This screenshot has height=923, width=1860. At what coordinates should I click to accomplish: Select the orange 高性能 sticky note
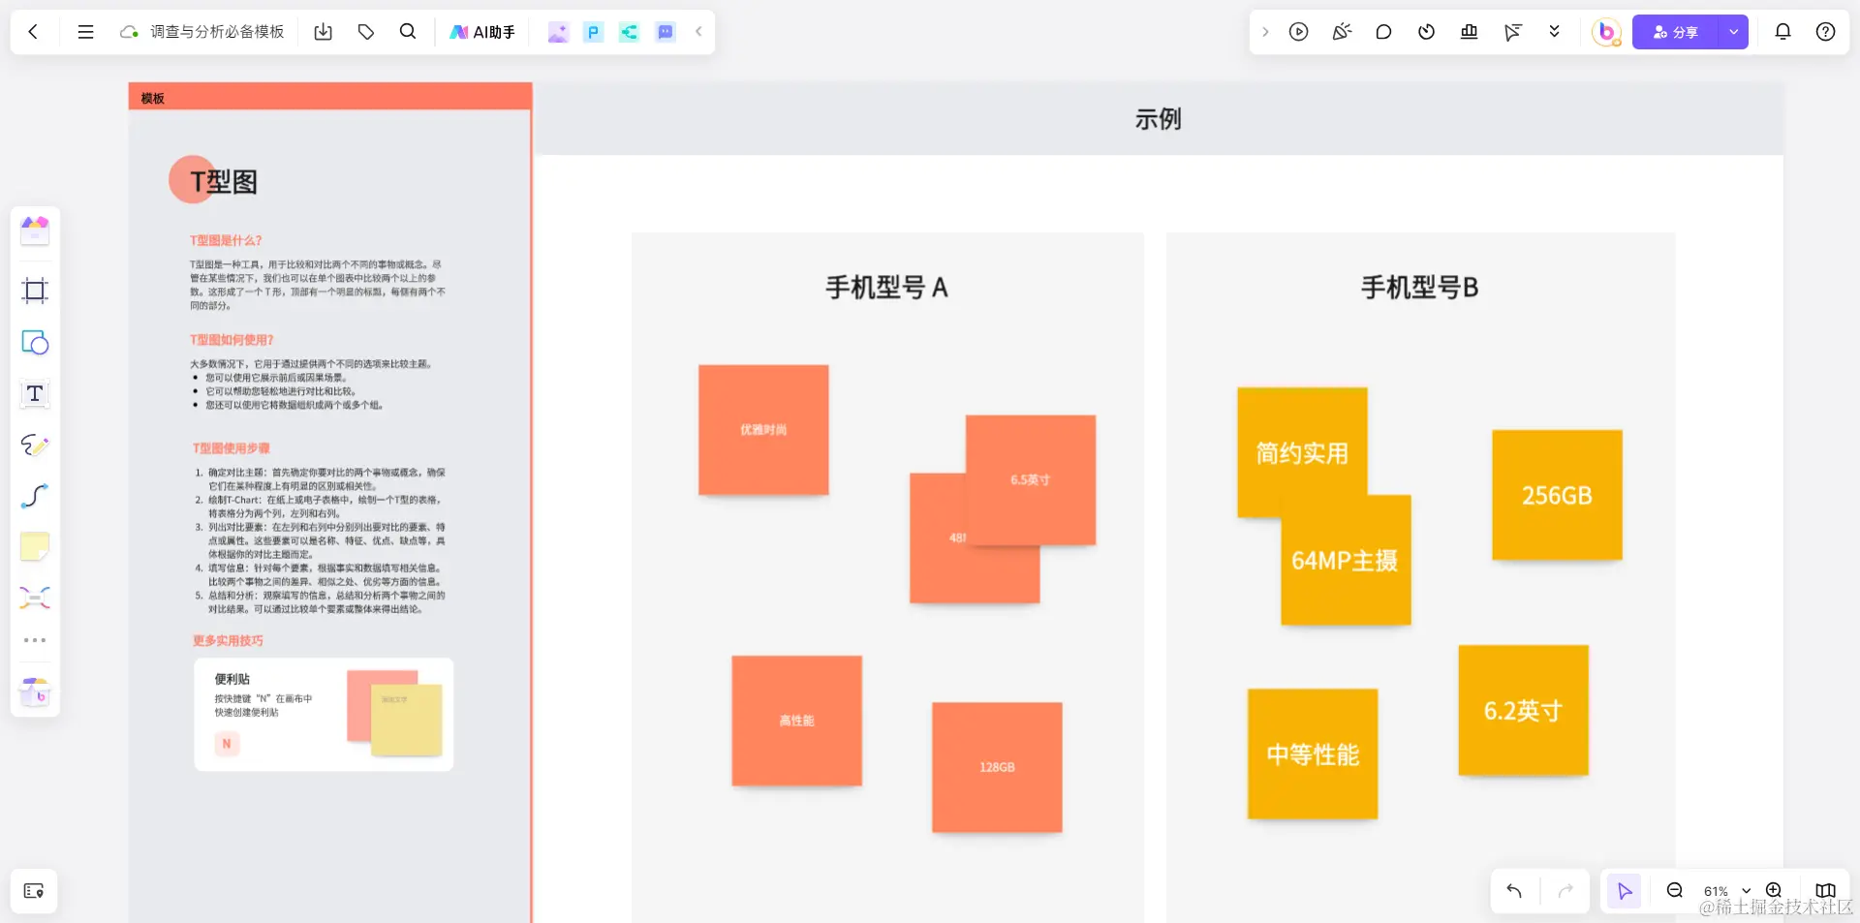(795, 721)
